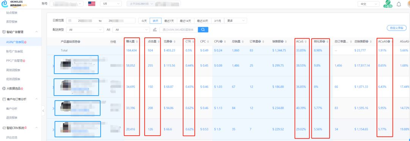Open 高效词报表 sidebar item
The height and width of the screenshot is (141, 410).
click(13, 70)
